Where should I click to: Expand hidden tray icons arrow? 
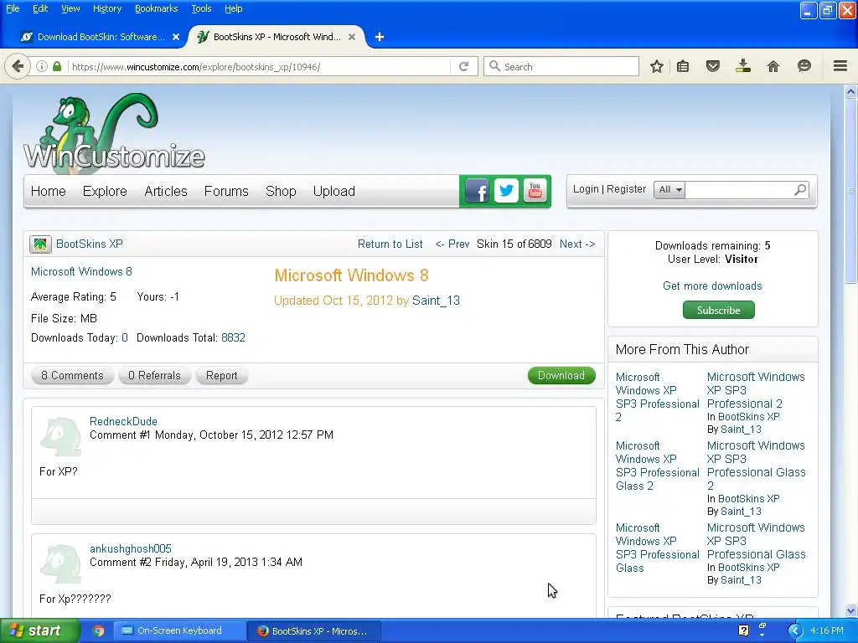click(794, 631)
